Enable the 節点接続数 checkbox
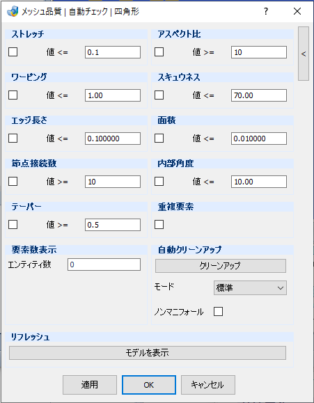This screenshot has height=403, width=314. click(13, 181)
